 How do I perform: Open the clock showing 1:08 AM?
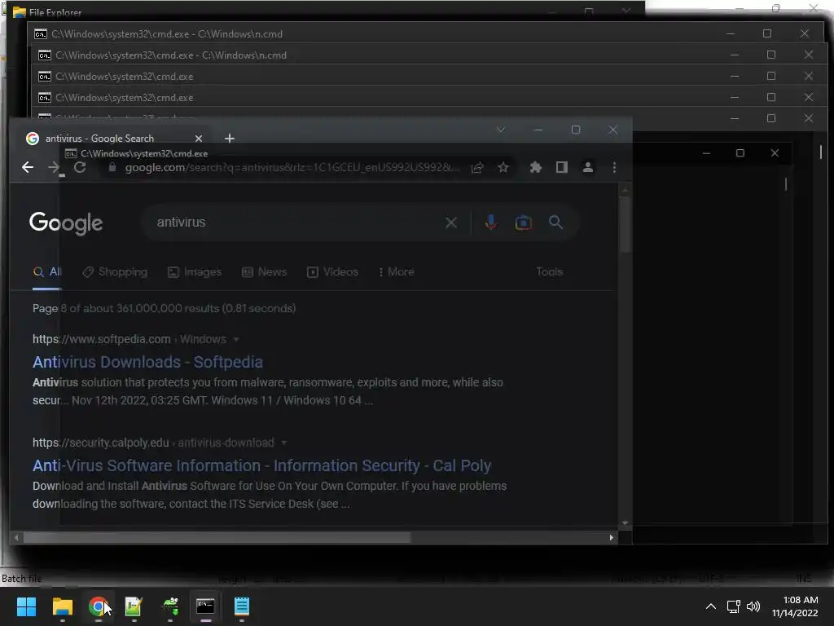click(795, 606)
